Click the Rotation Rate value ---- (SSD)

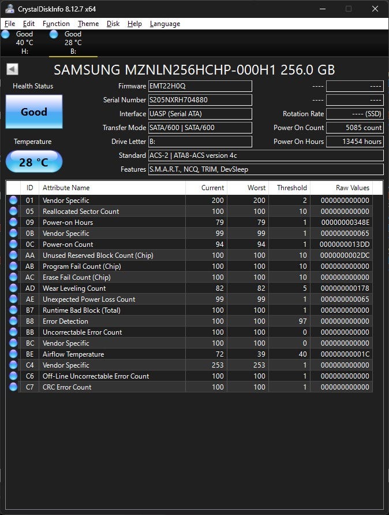354,114
